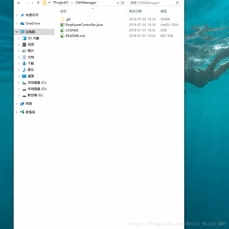The image size is (229, 229).
Task: Expand the 3D 对象 tree node
Action: coord(19,38)
